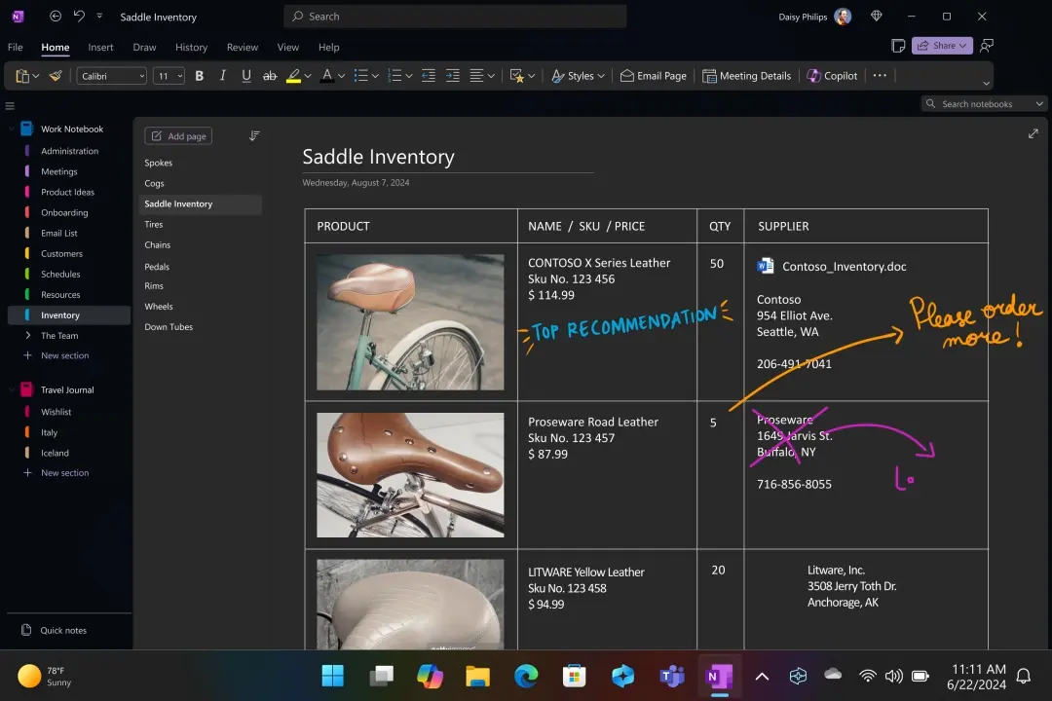Open Copilot from the ribbon
This screenshot has height=701, width=1052.
click(832, 76)
